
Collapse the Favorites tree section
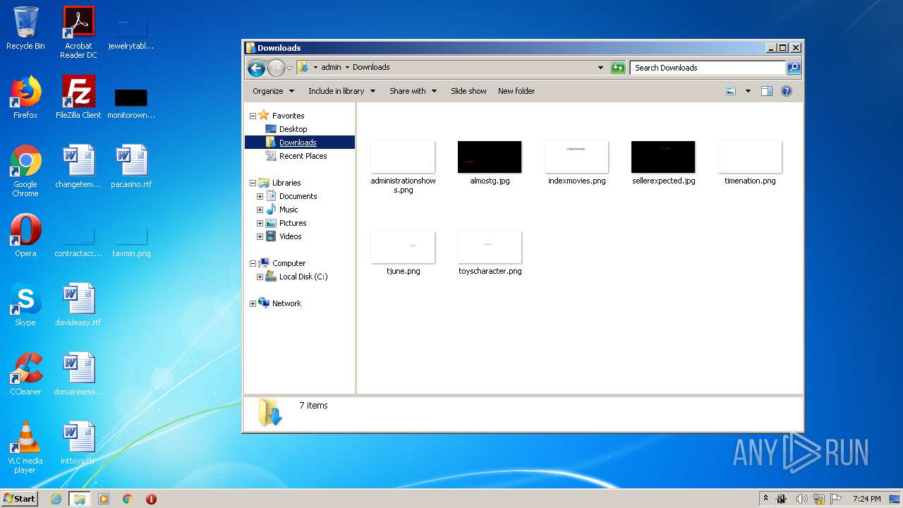[x=253, y=116]
